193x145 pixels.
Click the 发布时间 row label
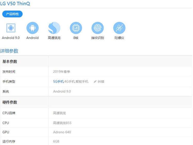coord(9,71)
